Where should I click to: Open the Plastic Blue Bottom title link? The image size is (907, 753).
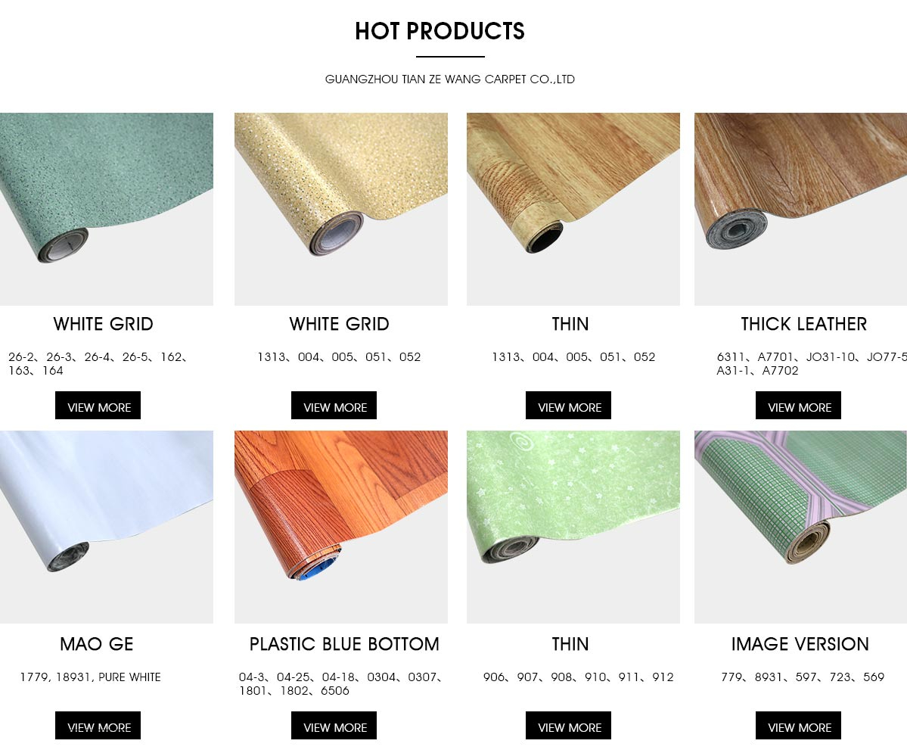tap(344, 644)
